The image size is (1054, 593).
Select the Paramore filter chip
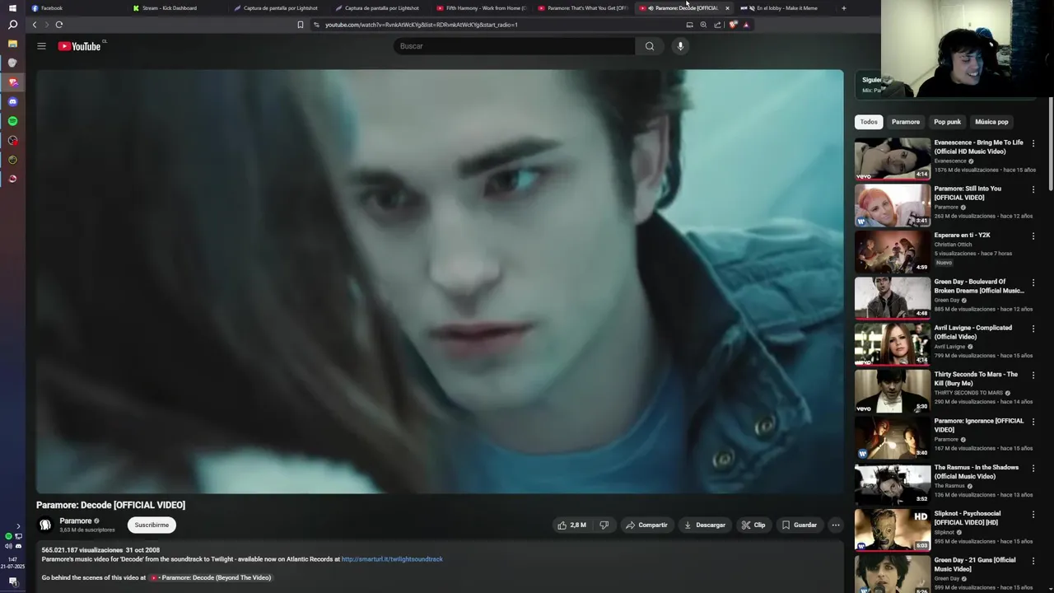pyautogui.click(x=906, y=122)
